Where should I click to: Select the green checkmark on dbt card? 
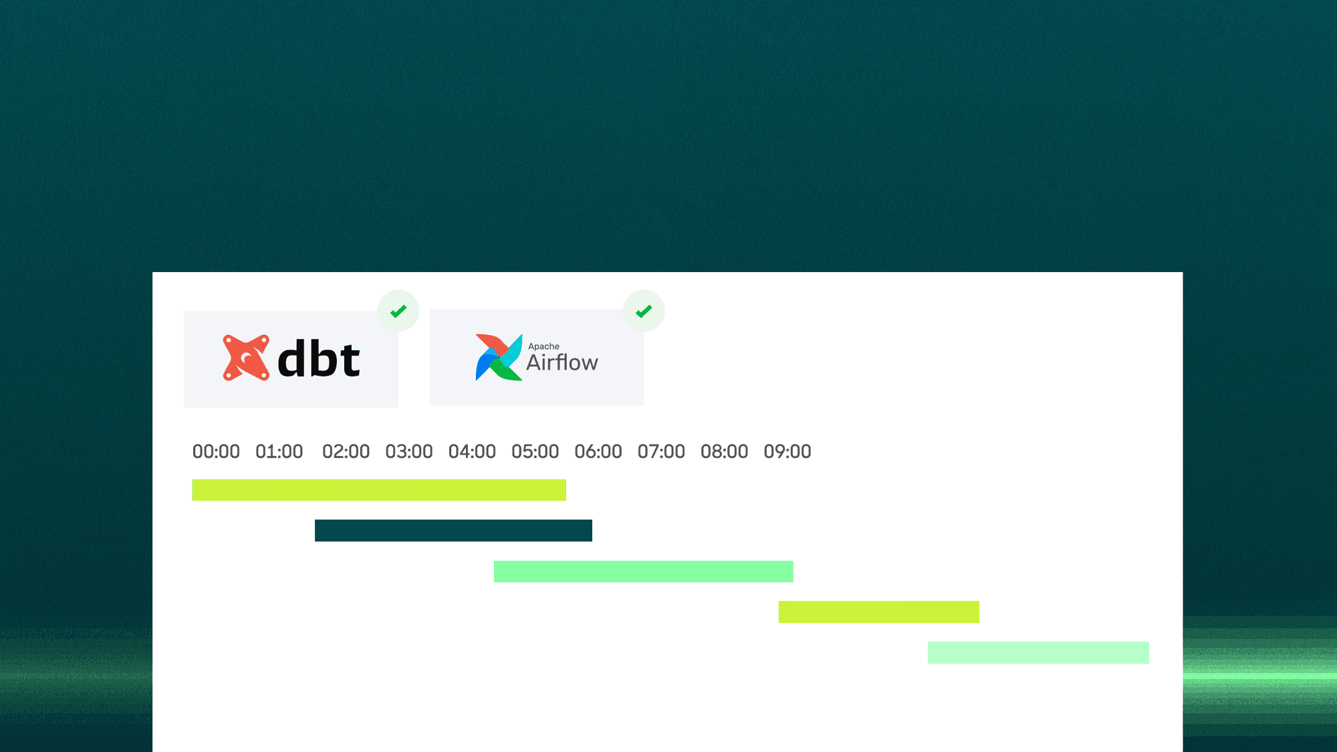(398, 310)
